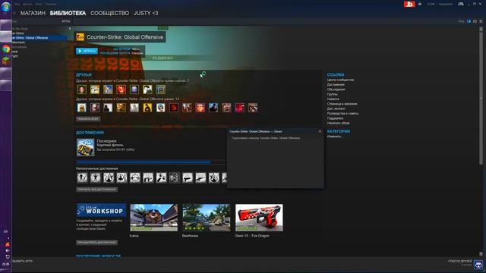Open the inbox icon next to friends notification
Screen dimensions: 486x273
(x=420, y=4)
